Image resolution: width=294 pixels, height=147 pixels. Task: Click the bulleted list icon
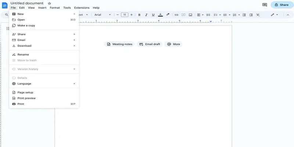(225, 15)
